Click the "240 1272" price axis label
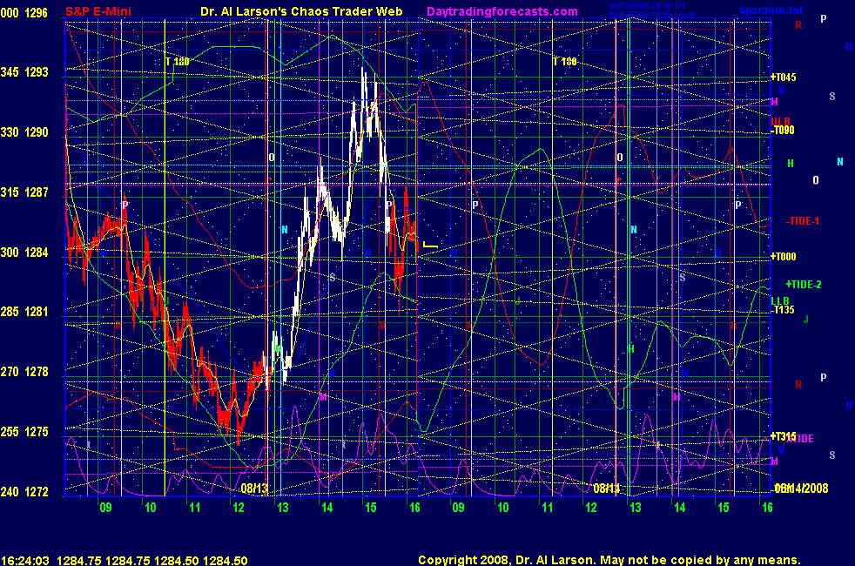This screenshot has width=855, height=566. (24, 491)
